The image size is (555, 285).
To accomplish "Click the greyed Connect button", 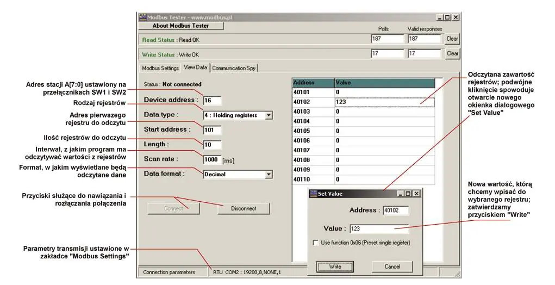I will (173, 208).
